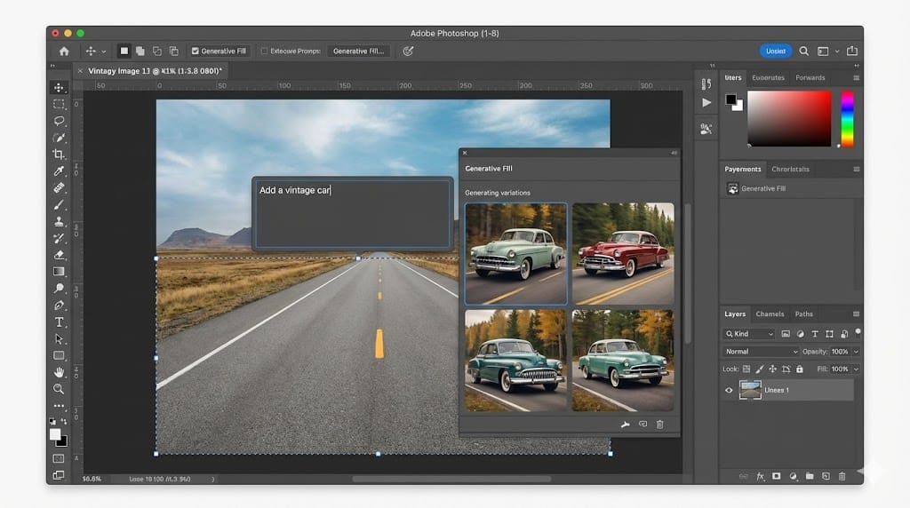910x508 pixels.
Task: Select the Clone Stamp tool
Action: (60, 221)
